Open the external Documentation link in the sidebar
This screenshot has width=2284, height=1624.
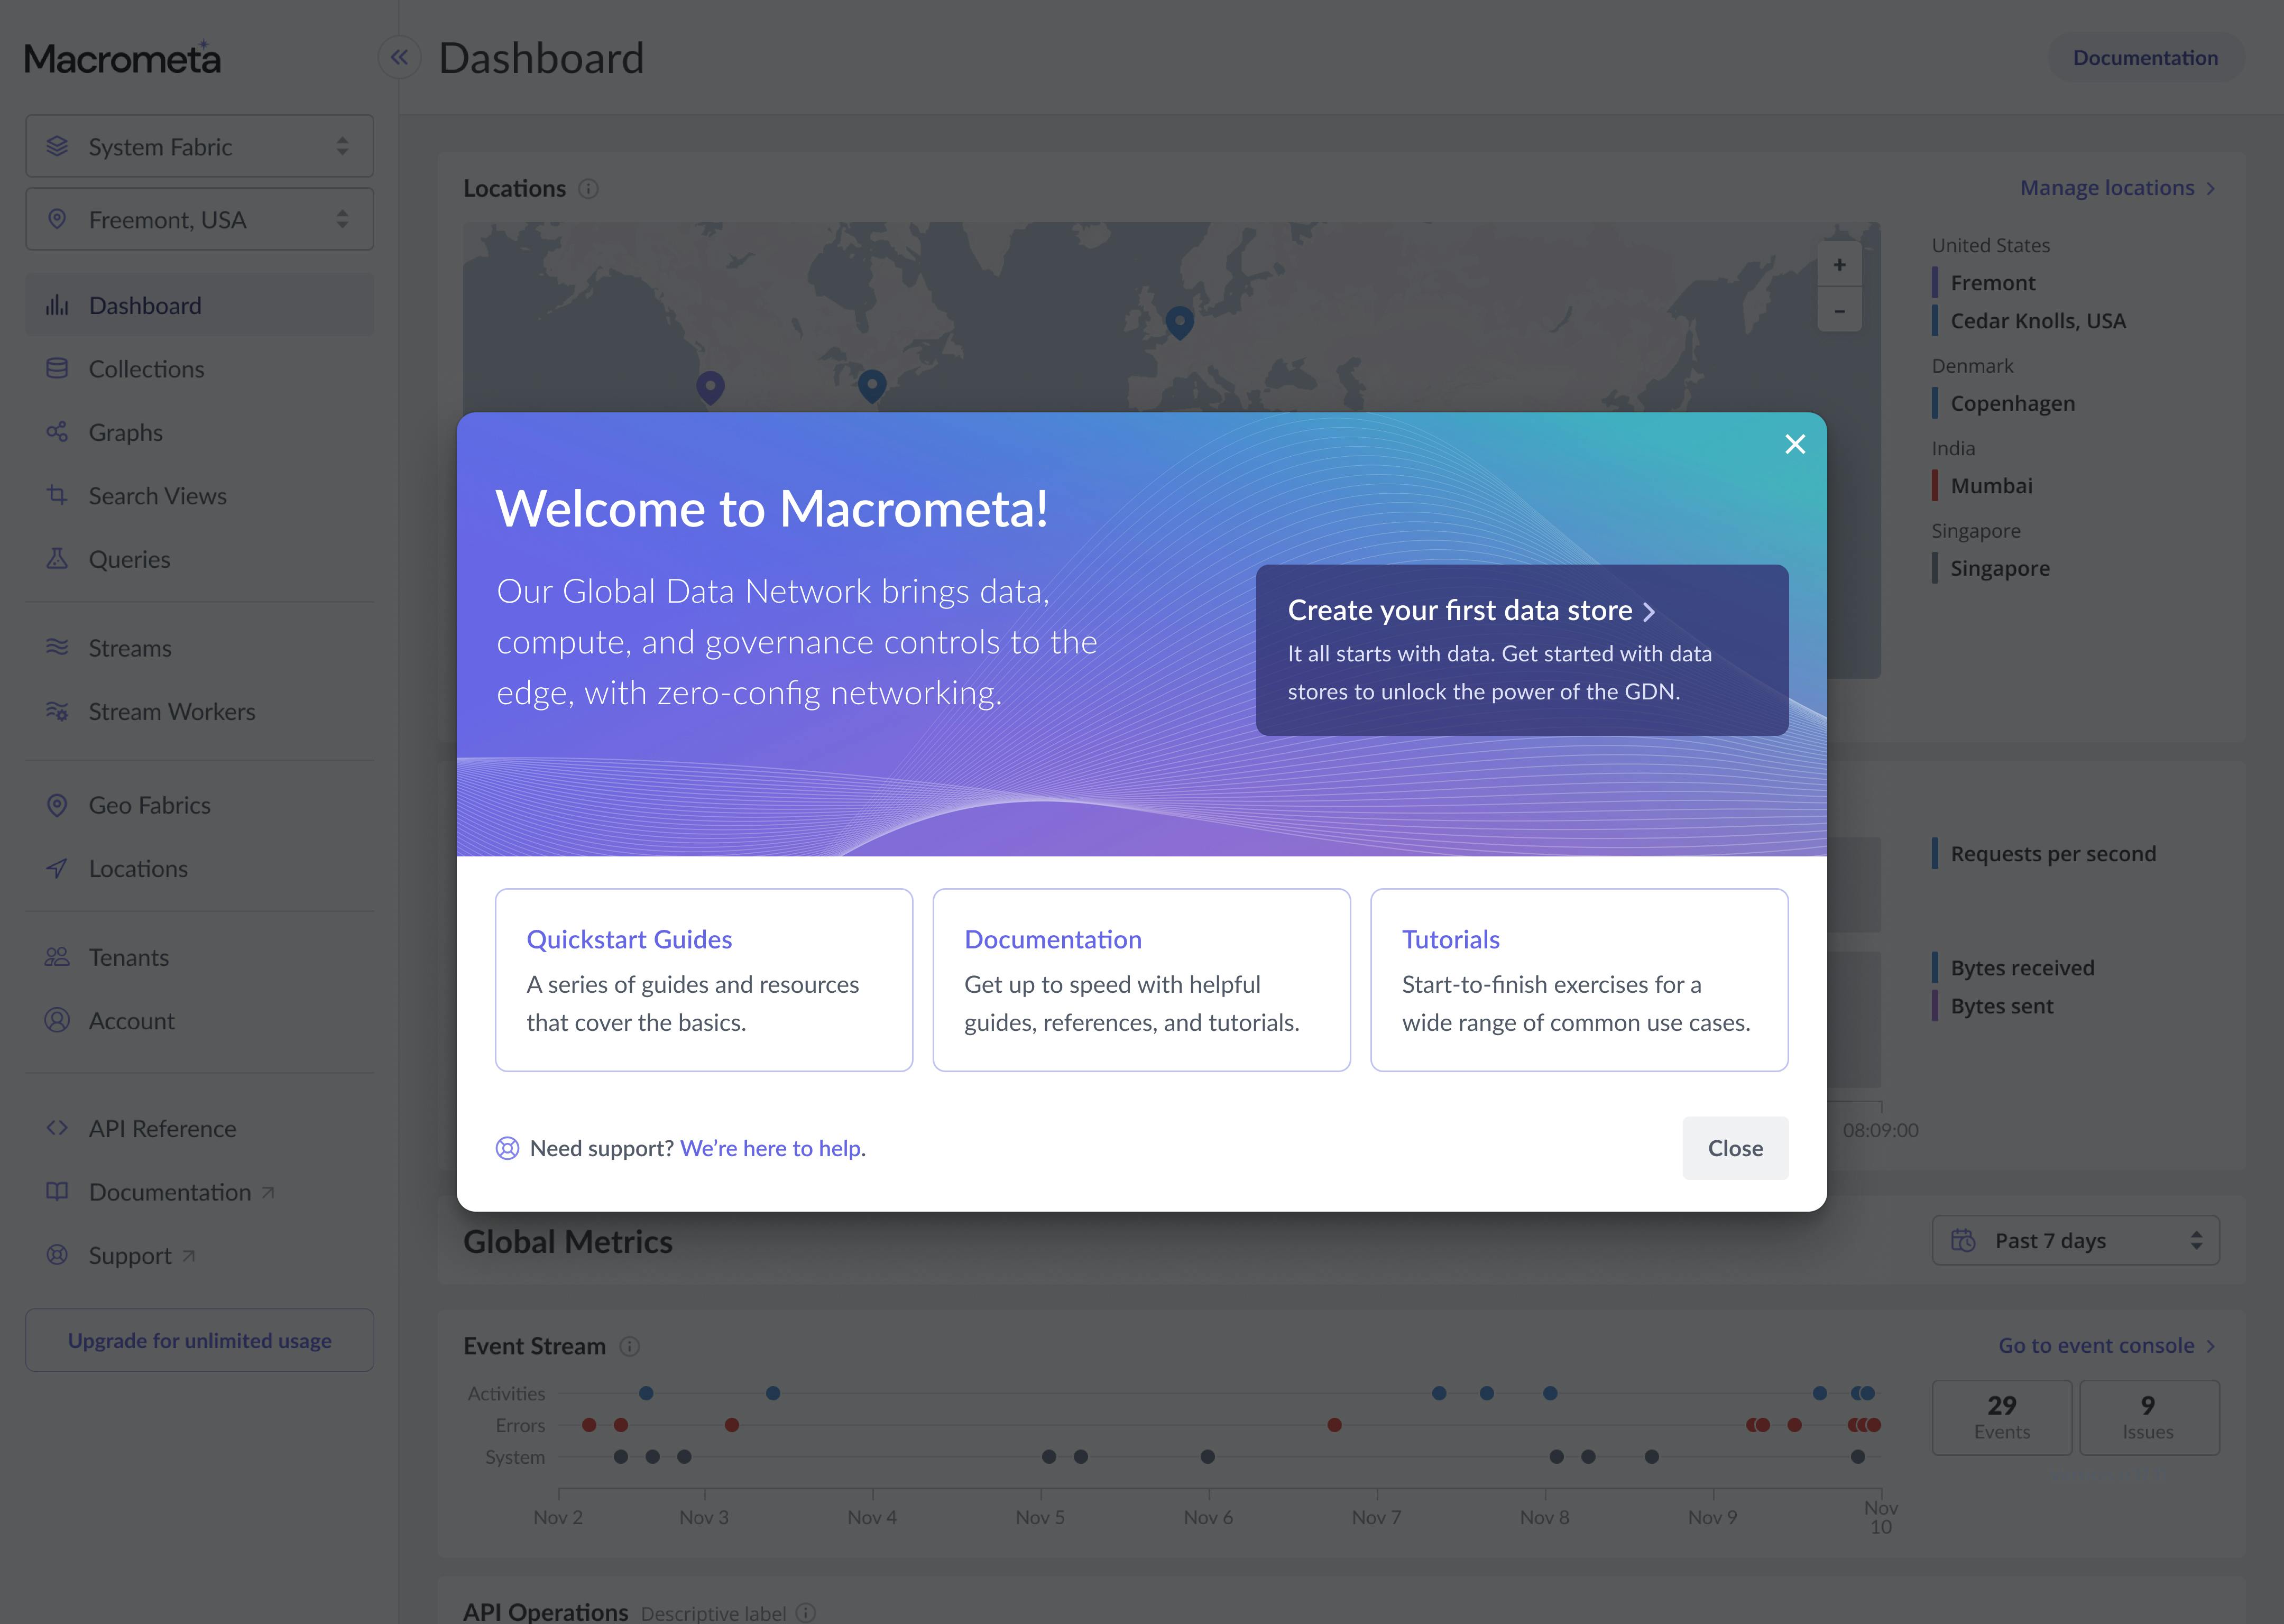point(200,1192)
